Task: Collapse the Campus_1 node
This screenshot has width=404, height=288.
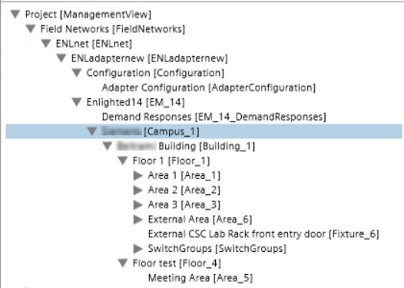Action: (x=92, y=131)
